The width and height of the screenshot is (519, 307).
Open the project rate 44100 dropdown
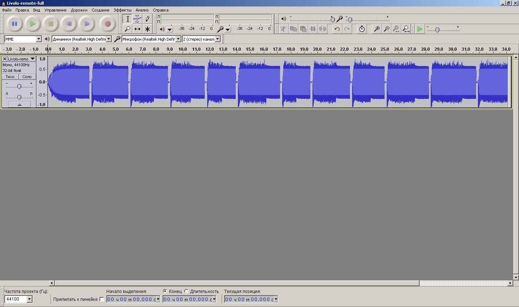tap(30, 299)
